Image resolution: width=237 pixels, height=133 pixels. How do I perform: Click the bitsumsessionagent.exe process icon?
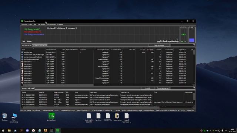(22, 59)
